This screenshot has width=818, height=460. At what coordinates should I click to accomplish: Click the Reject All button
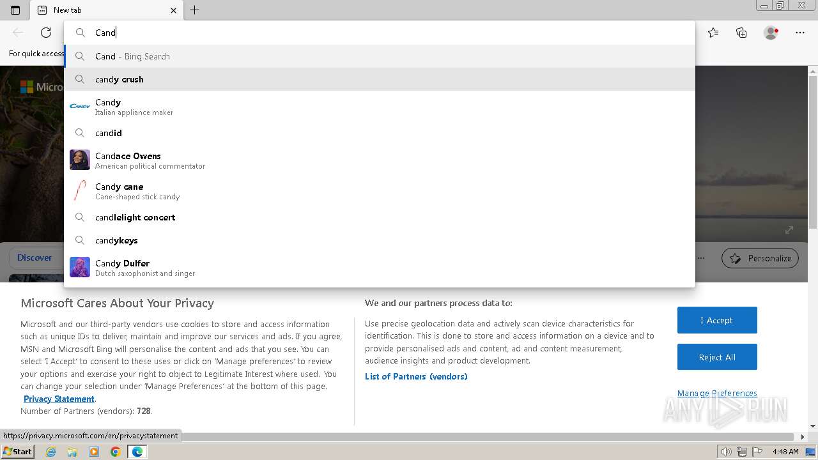click(717, 357)
